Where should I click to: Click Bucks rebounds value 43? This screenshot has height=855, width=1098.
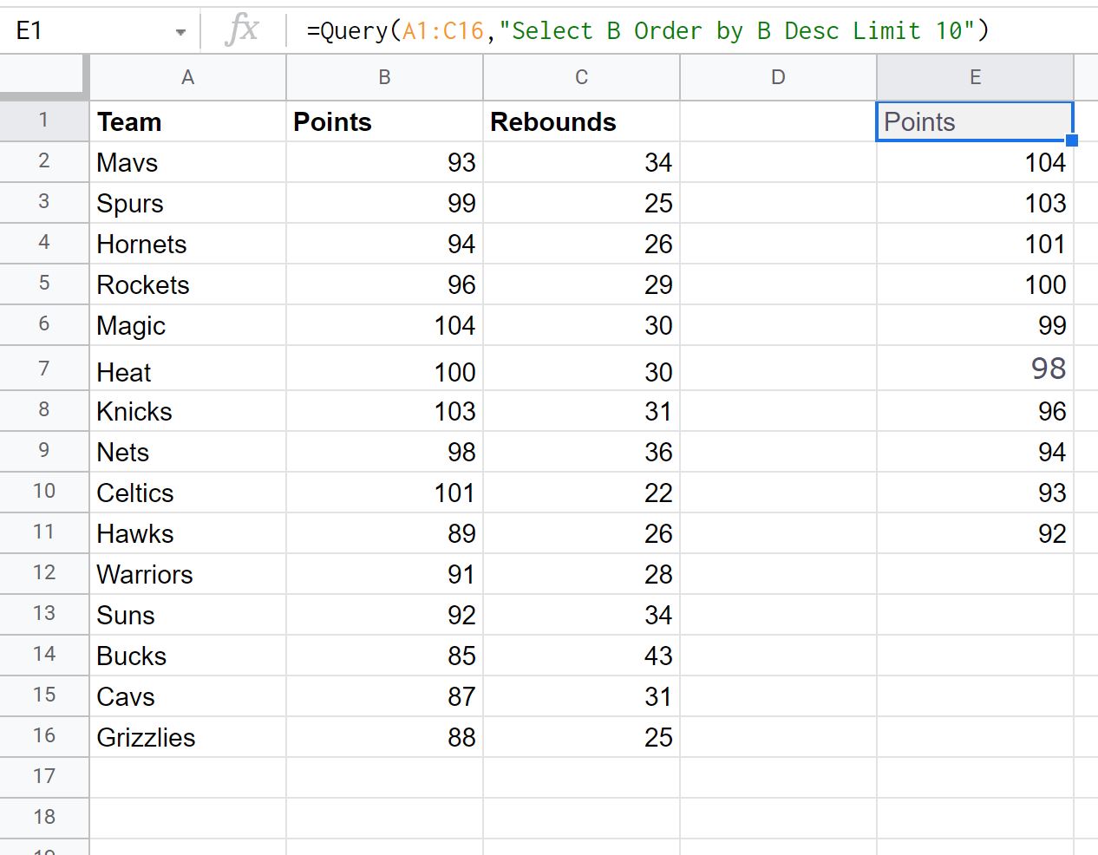coord(581,656)
